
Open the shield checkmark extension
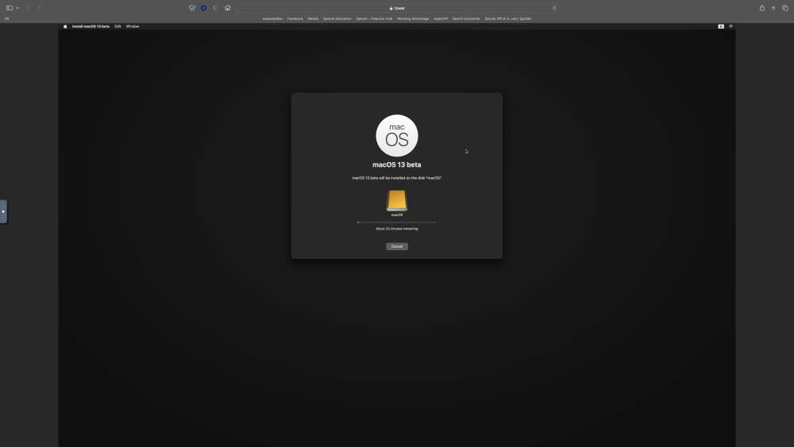pyautogui.click(x=192, y=8)
